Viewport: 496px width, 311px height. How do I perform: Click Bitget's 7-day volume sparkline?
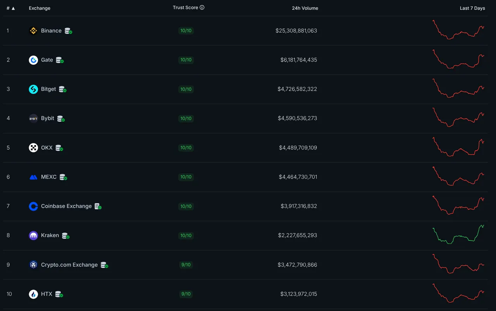[x=458, y=88]
